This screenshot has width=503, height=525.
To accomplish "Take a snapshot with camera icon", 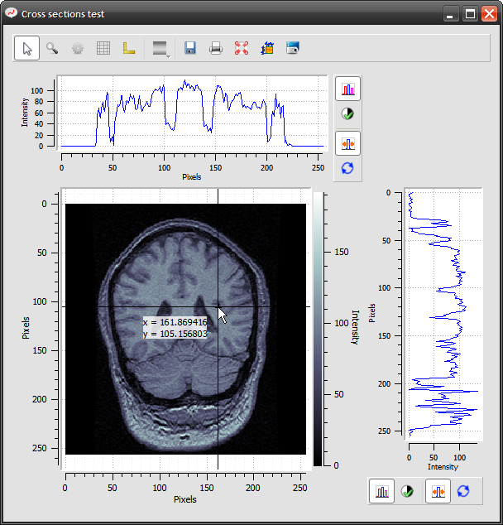I will 293,48.
